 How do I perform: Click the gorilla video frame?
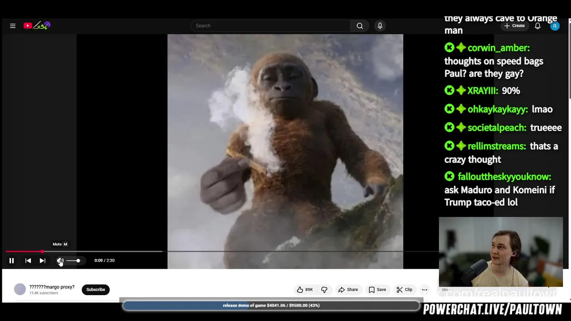pos(285,152)
